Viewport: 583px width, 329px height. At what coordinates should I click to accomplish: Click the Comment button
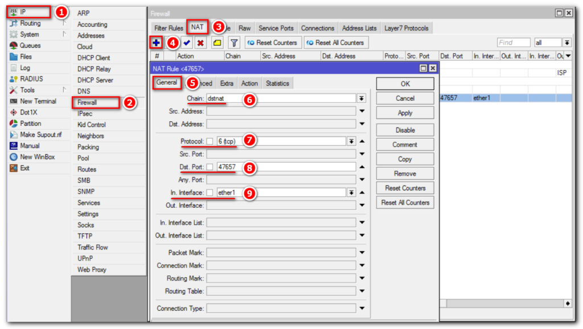coord(405,145)
